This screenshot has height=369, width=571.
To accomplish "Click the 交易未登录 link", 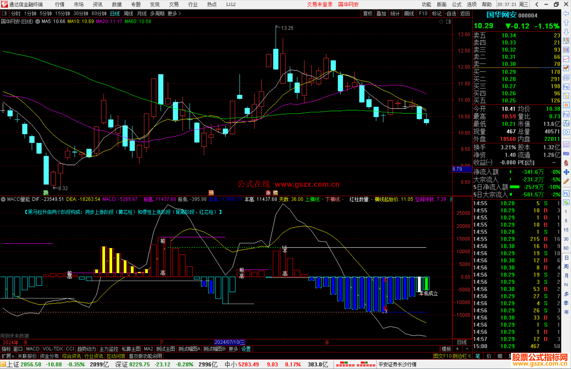I will pos(319,4).
